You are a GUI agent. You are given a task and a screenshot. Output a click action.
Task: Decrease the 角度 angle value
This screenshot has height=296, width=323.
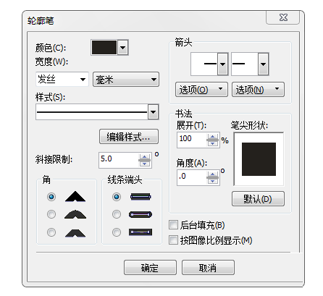click(212, 181)
